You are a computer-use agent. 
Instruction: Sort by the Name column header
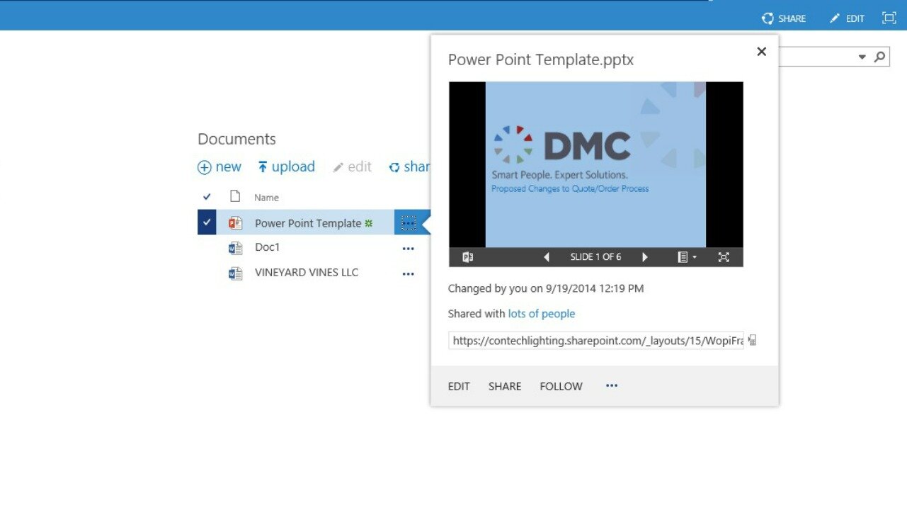(x=267, y=198)
